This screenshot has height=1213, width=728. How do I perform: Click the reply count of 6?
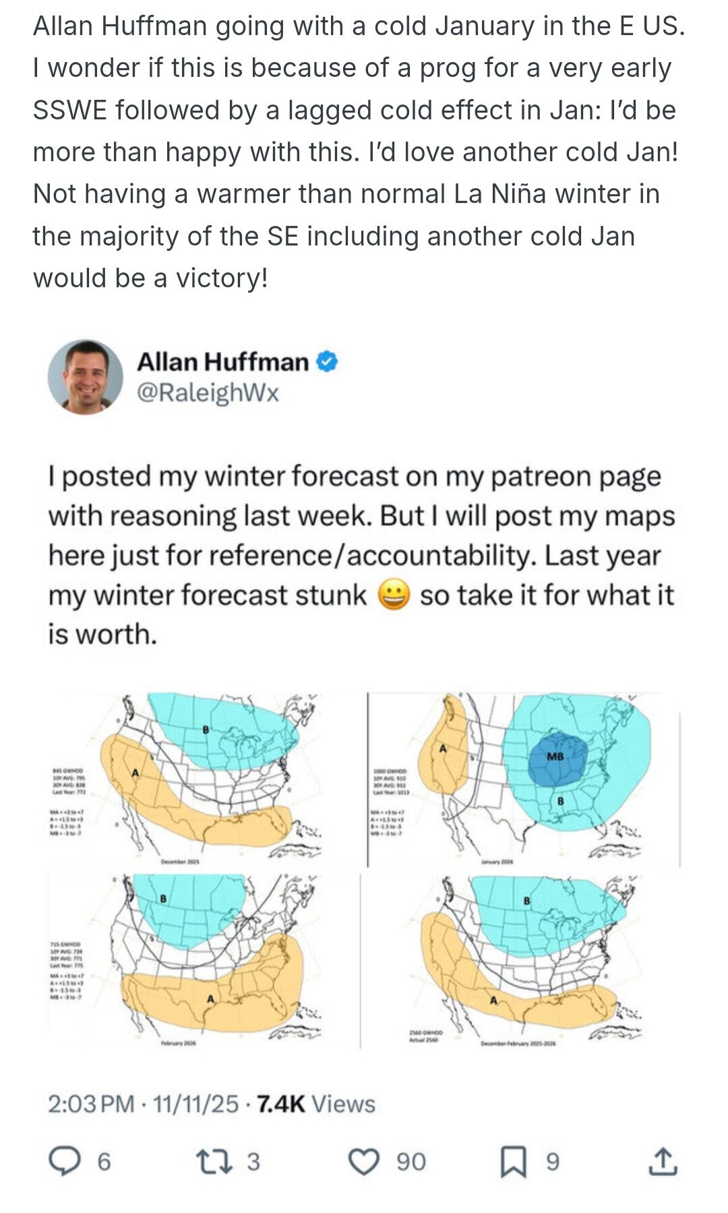[x=104, y=1162]
